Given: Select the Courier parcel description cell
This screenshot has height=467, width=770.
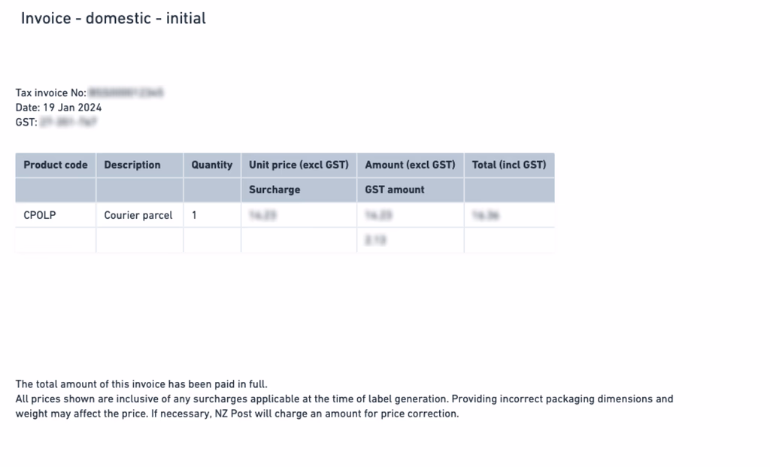Looking at the screenshot, I should (140, 215).
